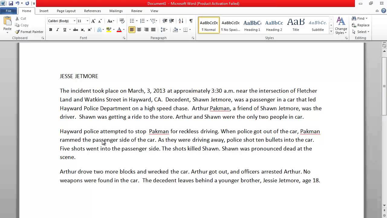Toggle Show/Hide paragraph marks
Viewport: 387px width, 218px height.
[191, 21]
